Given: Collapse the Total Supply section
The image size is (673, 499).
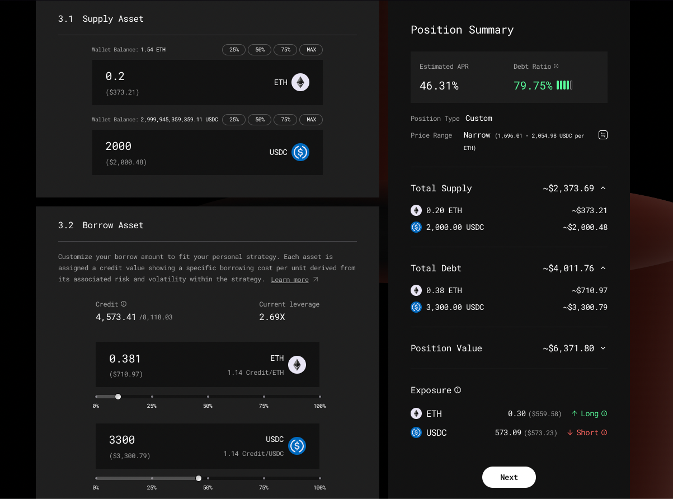Looking at the screenshot, I should pyautogui.click(x=603, y=188).
